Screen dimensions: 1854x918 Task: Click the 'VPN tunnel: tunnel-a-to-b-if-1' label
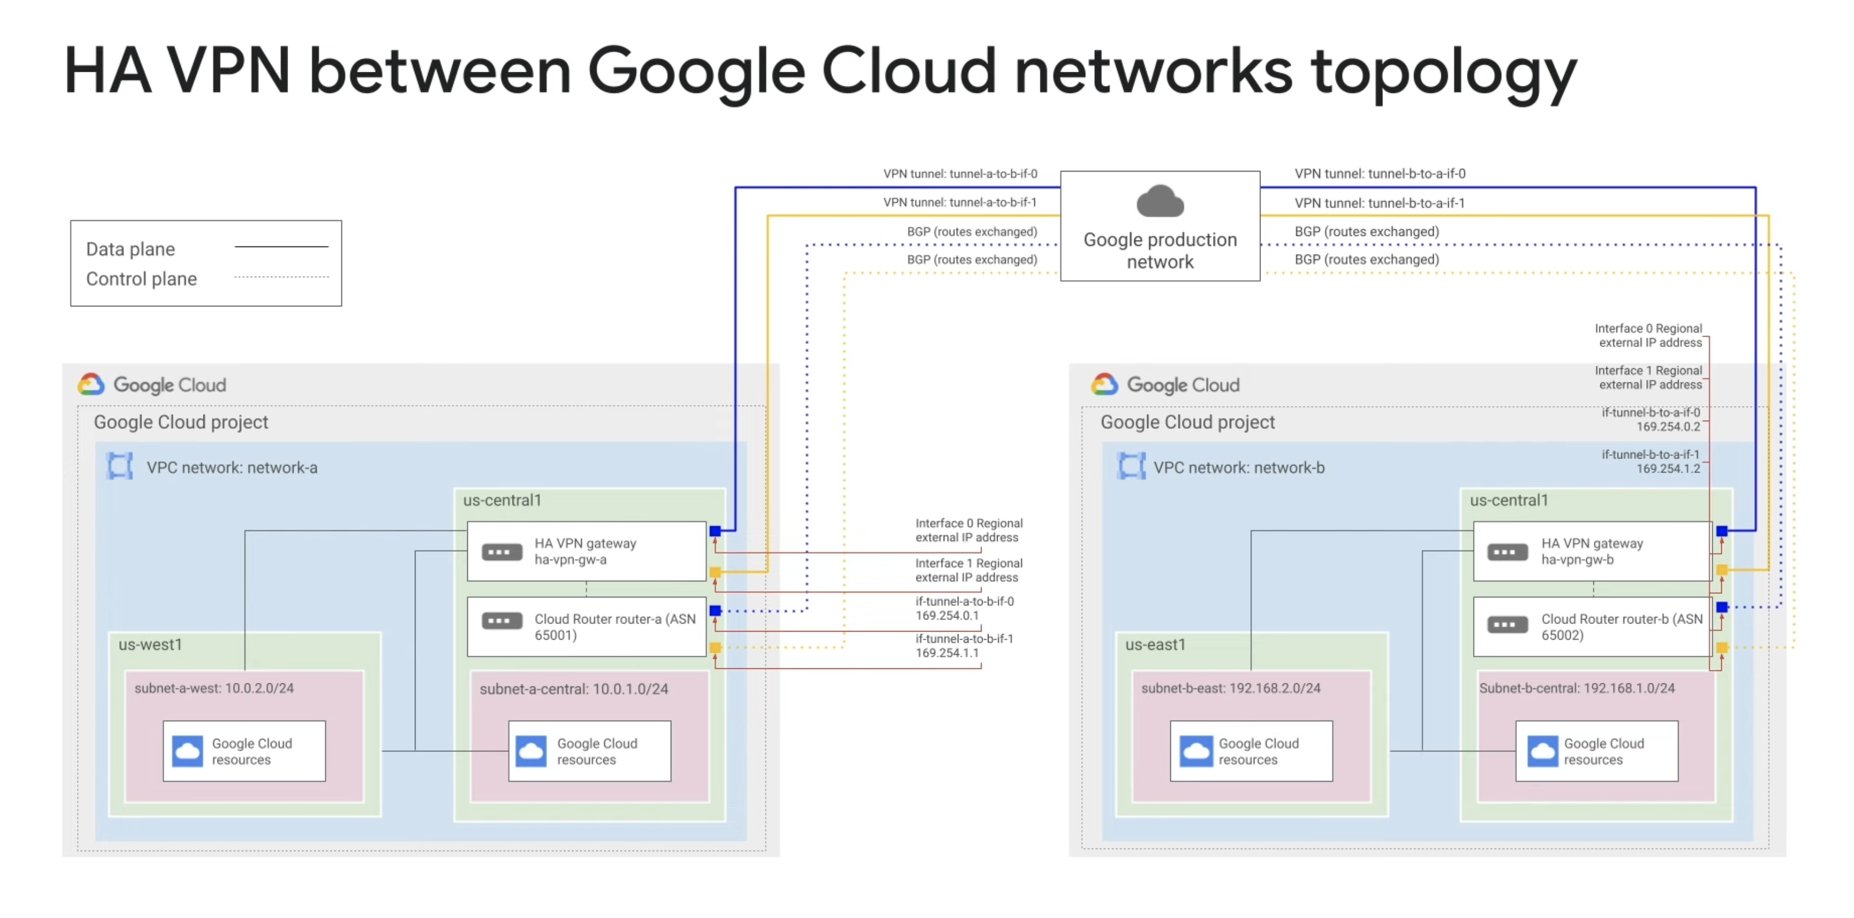960,202
